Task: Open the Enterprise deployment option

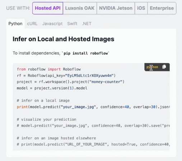Action: pos(162,8)
